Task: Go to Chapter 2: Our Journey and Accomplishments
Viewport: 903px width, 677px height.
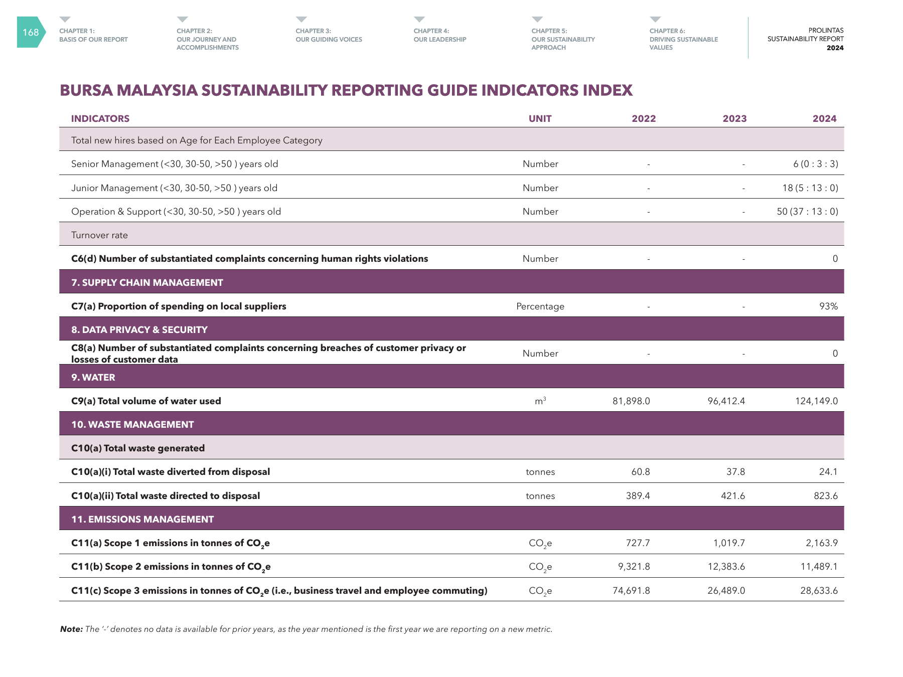Action: pyautogui.click(x=208, y=39)
